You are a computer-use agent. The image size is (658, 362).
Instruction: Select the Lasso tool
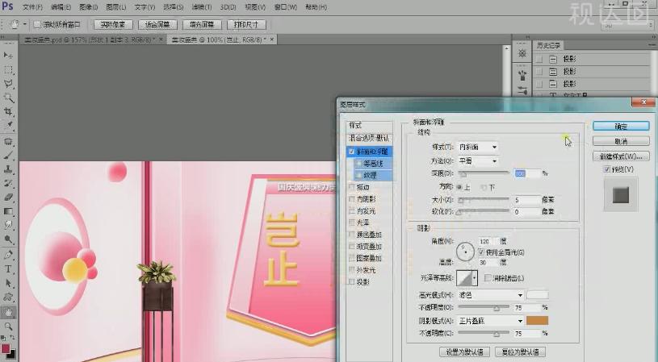click(7, 84)
